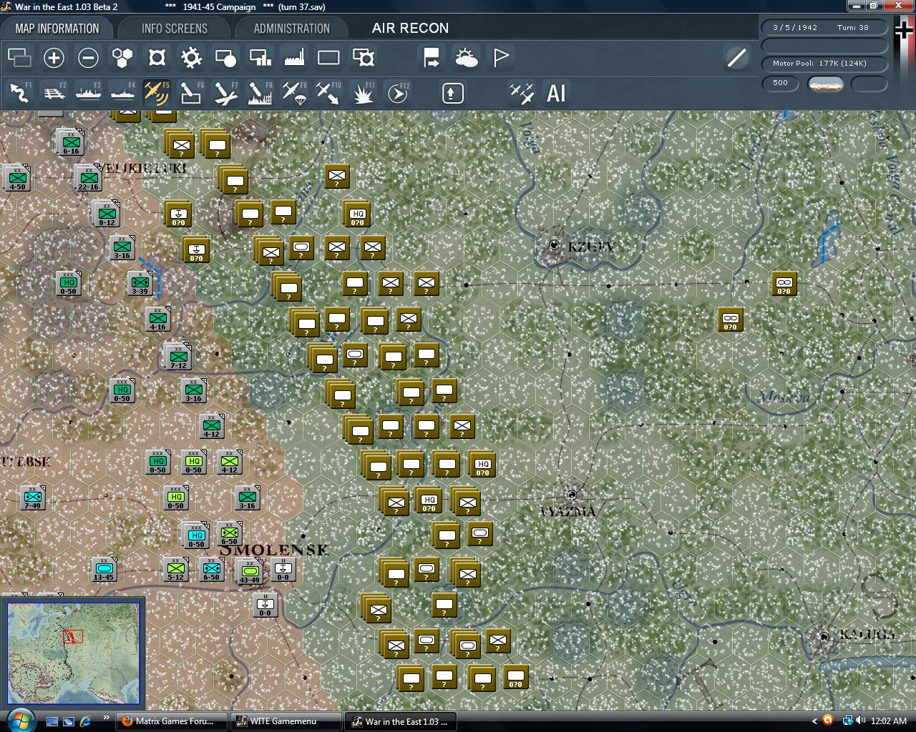The height and width of the screenshot is (732, 916).
Task: Click the zoom out minus icon
Action: pos(88,58)
